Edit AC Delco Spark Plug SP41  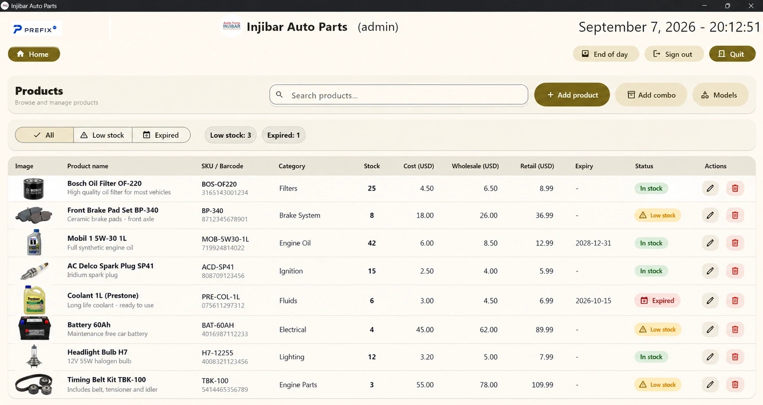[710, 271]
